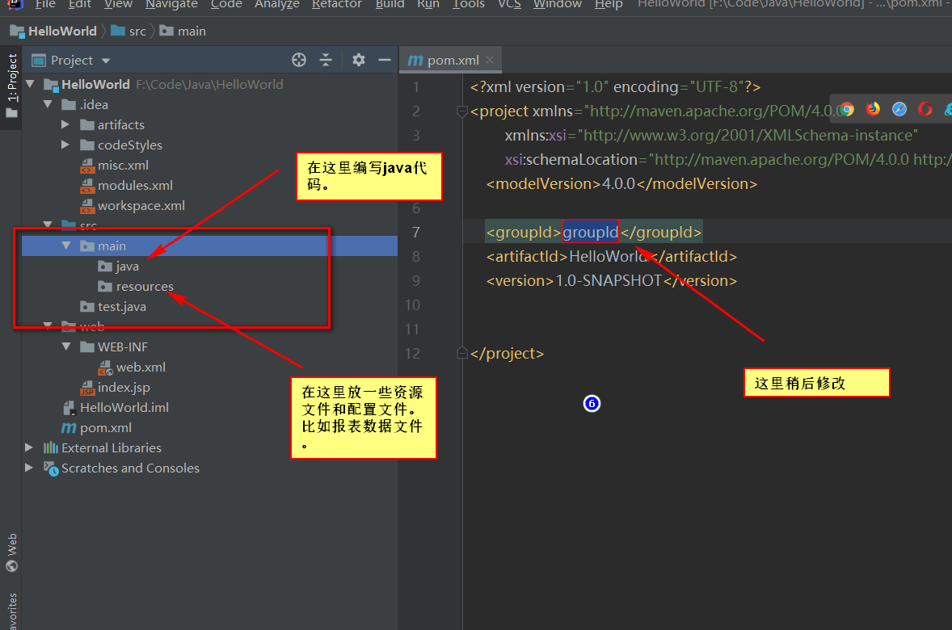The height and width of the screenshot is (630, 952).
Task: Launch Opera browser preview
Action: point(925,109)
